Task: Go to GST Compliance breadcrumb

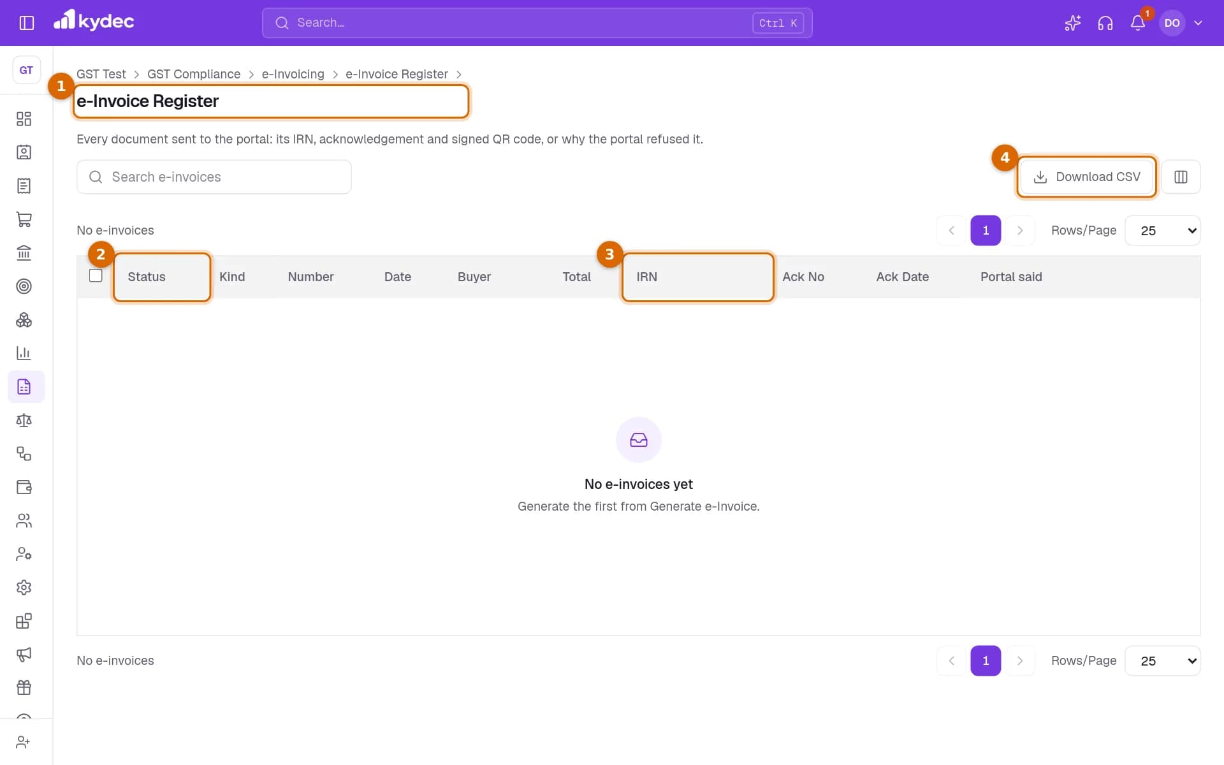Action: 194,74
